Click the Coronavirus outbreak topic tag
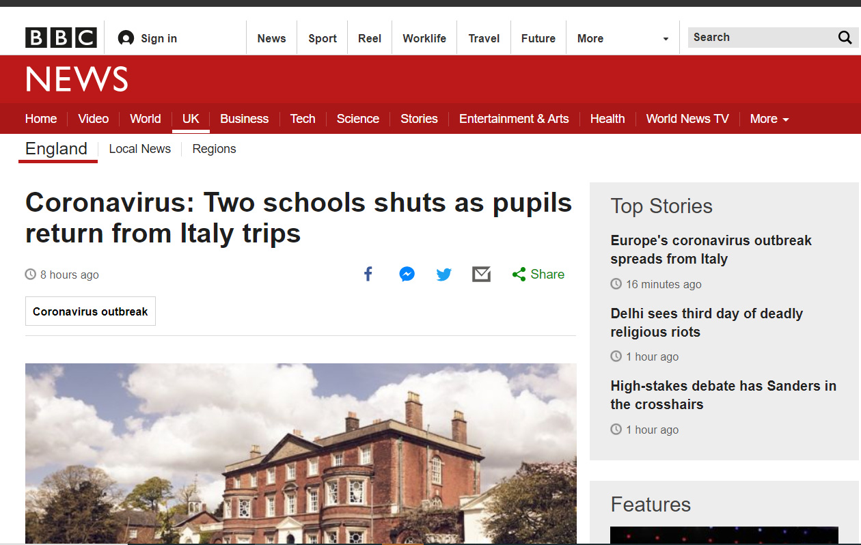861x545 pixels. point(90,311)
